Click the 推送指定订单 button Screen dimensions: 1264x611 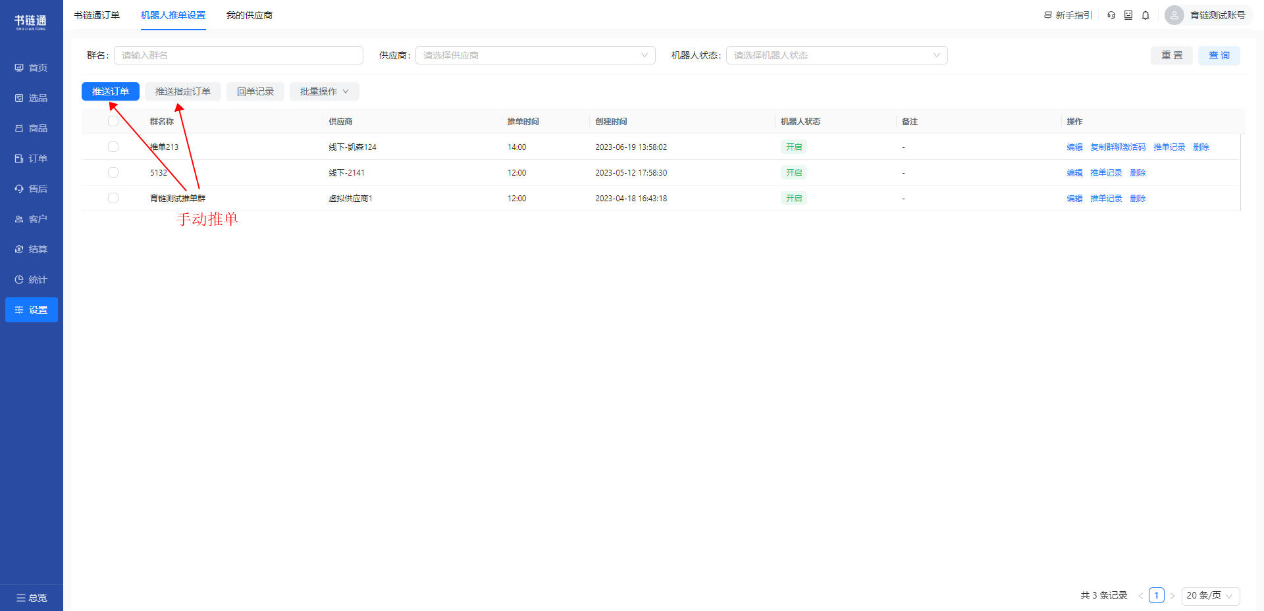pos(183,91)
